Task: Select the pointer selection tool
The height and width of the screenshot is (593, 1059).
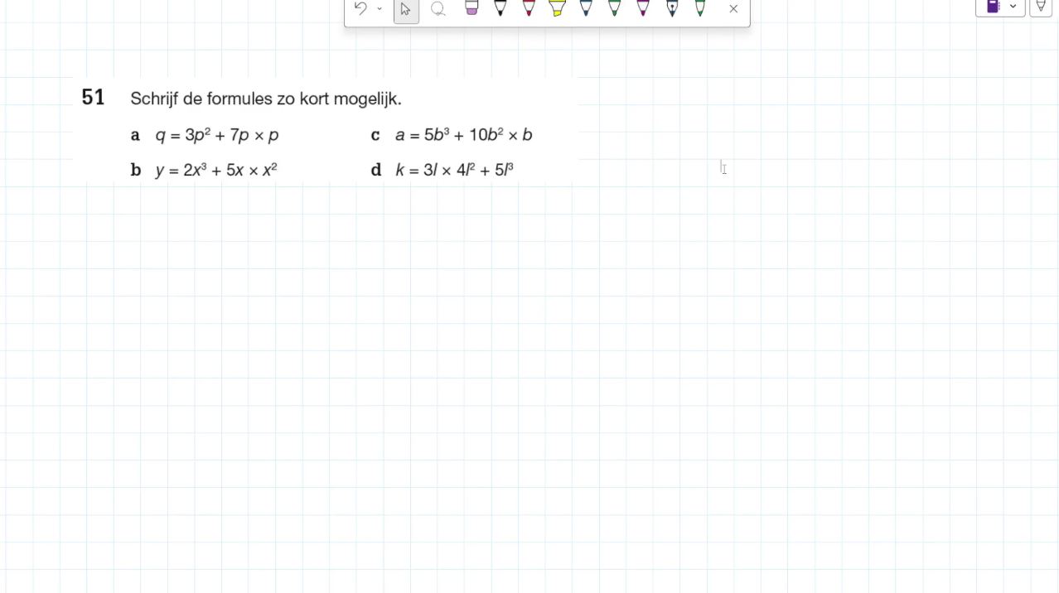Action: (x=406, y=9)
